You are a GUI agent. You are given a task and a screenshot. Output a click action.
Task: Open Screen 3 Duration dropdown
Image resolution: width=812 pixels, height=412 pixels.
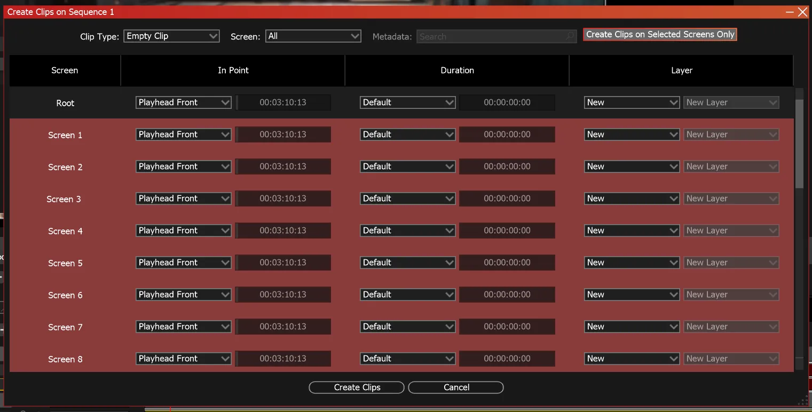[407, 199]
